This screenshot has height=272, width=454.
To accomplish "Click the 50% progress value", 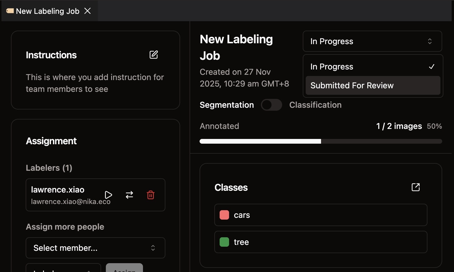I will coord(435,126).
